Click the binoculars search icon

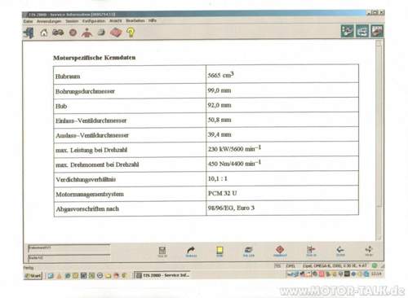pos(58,33)
